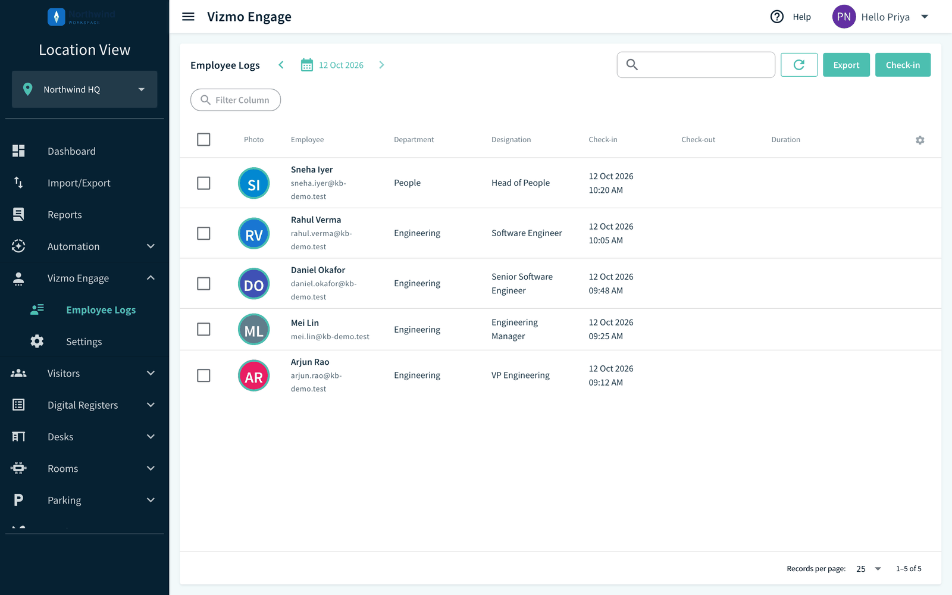Click the employee search input field
952x595 pixels.
(696, 65)
